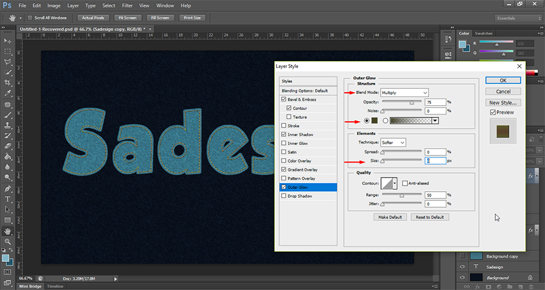Open the History panel icon
Image resolution: width=545 pixels, height=290 pixels.
pyautogui.click(x=448, y=40)
